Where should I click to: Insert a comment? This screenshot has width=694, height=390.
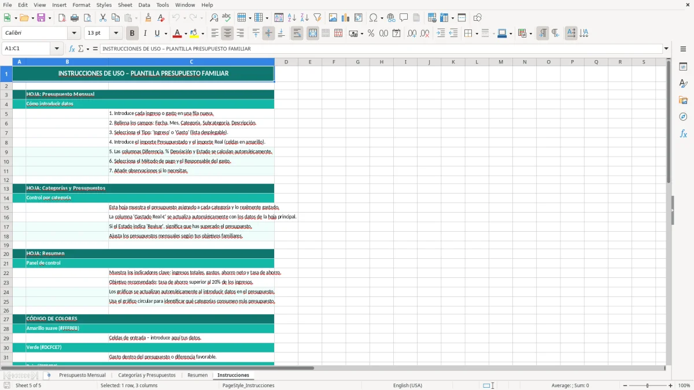point(404,18)
